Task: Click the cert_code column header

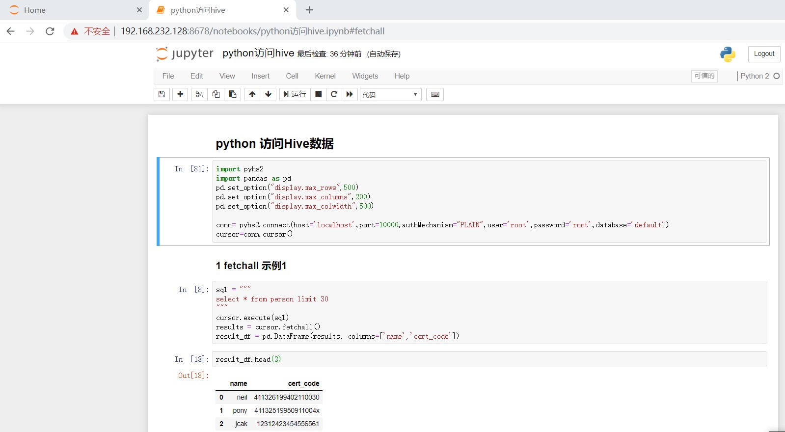Action: coord(303,383)
